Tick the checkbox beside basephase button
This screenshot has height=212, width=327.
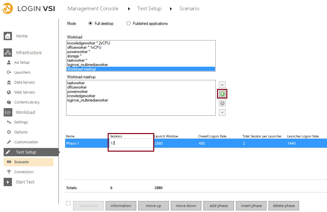click(x=68, y=203)
